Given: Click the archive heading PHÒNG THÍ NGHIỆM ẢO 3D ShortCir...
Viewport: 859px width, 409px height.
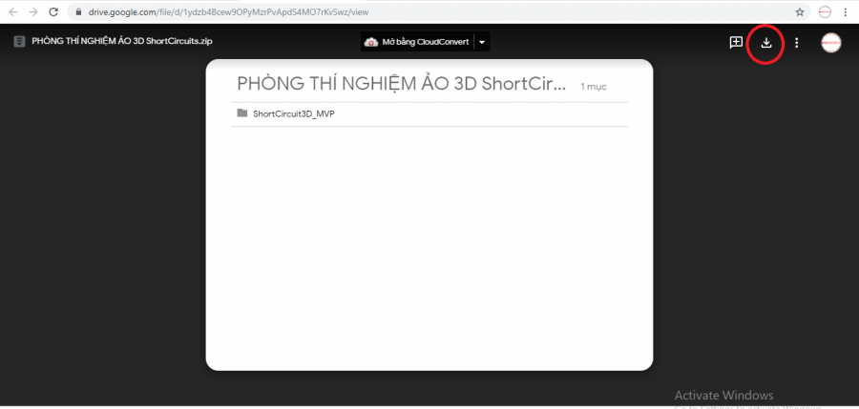Looking at the screenshot, I should [x=402, y=84].
